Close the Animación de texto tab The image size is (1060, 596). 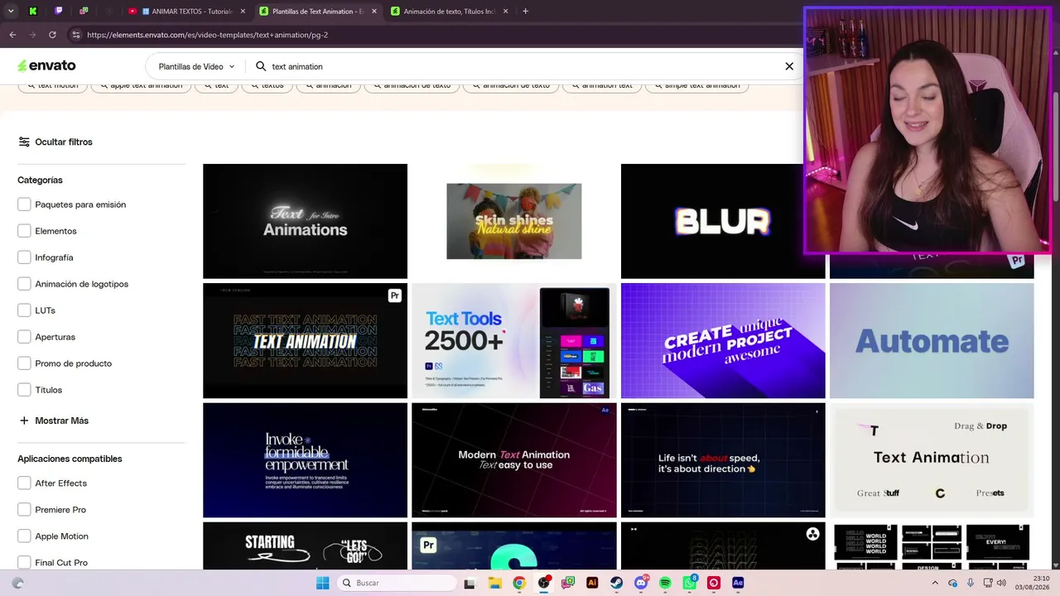point(505,11)
